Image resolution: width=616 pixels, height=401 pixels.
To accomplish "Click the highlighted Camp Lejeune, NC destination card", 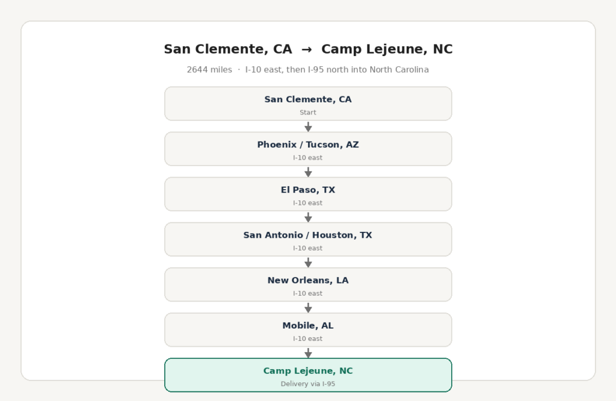I will [308, 375].
